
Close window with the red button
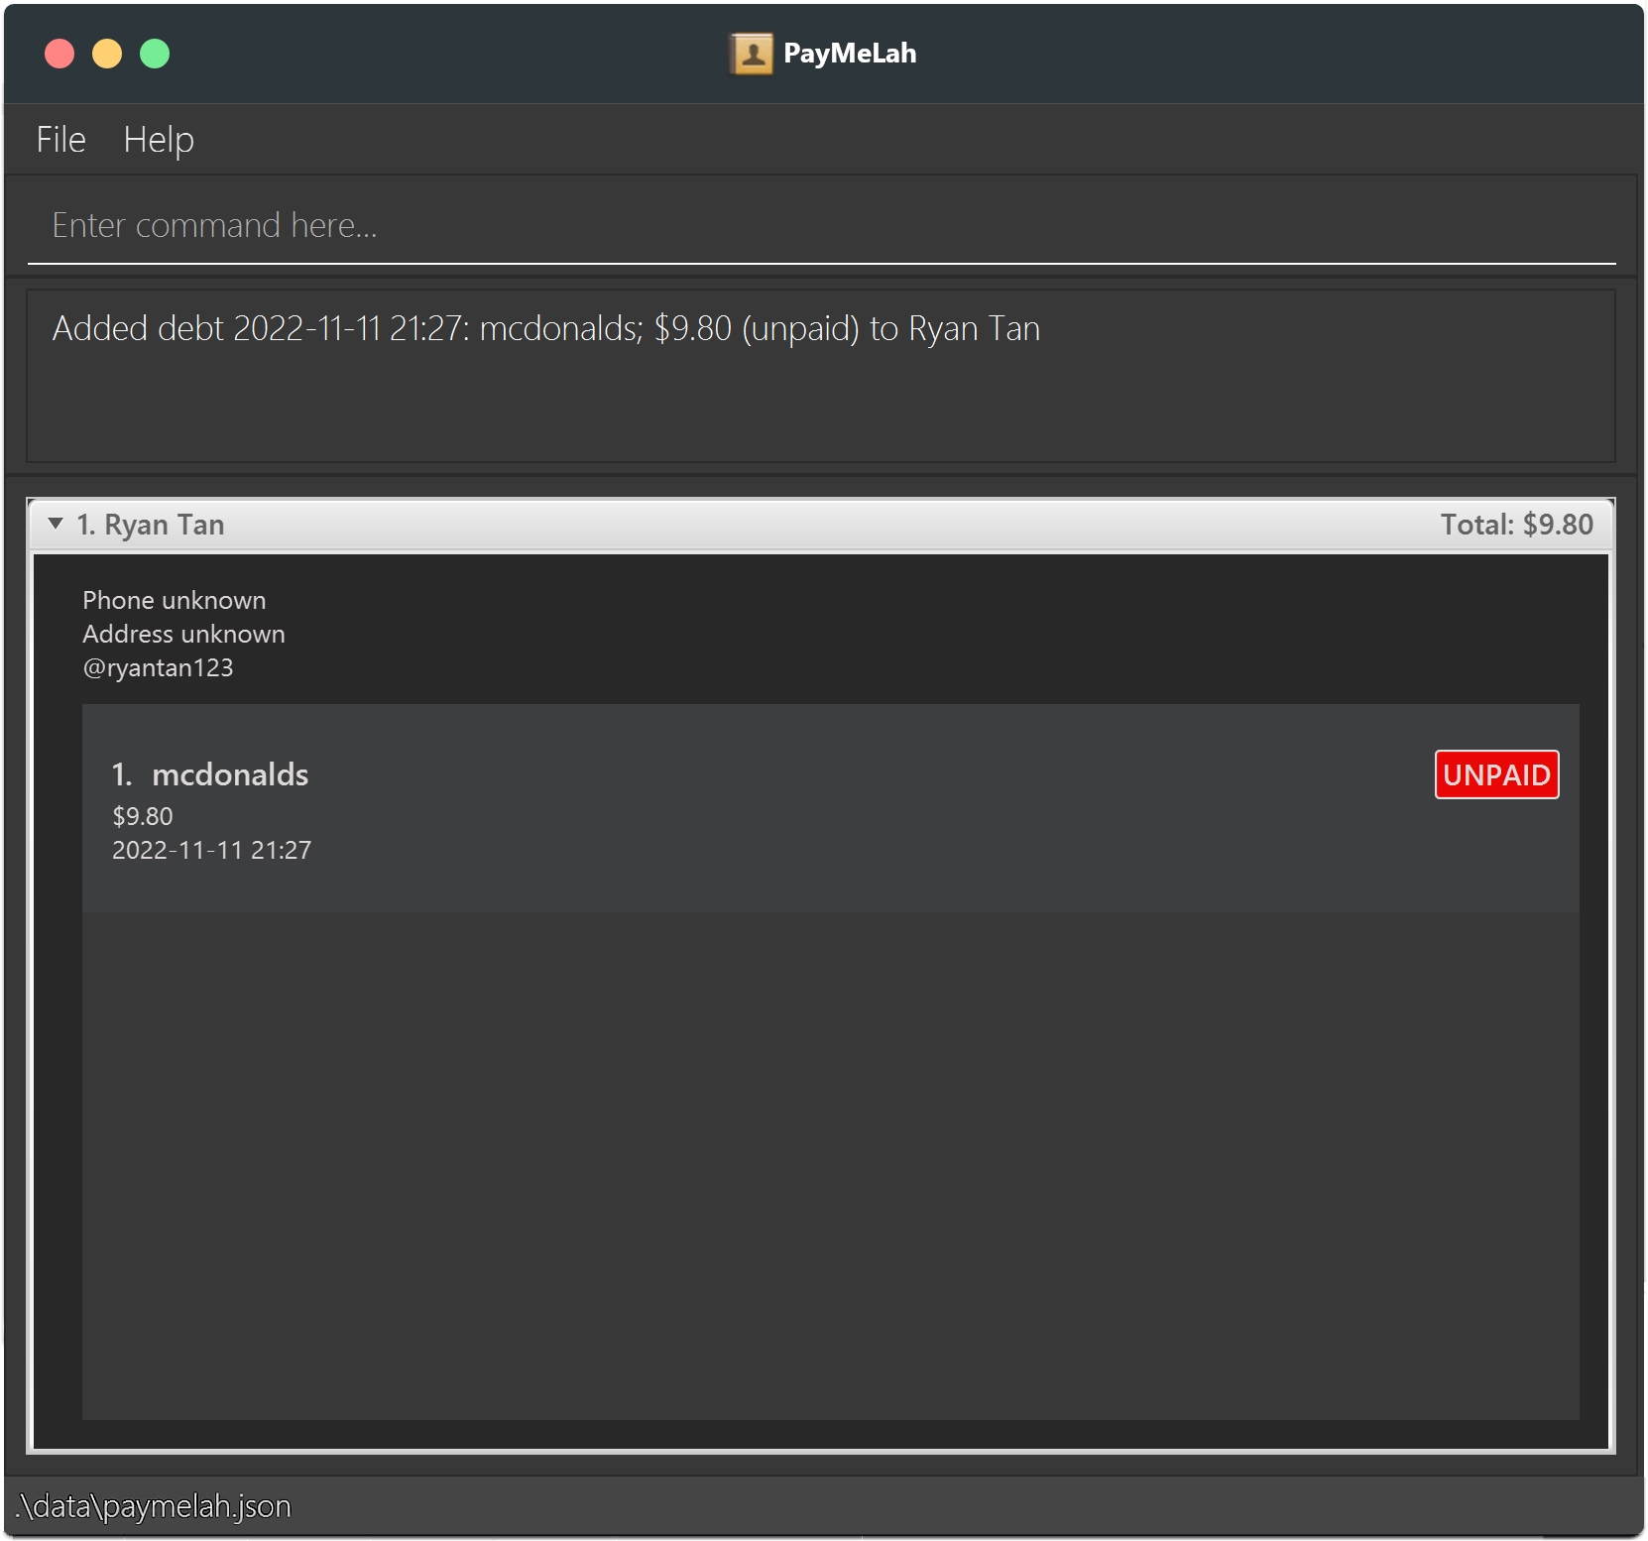[59, 54]
